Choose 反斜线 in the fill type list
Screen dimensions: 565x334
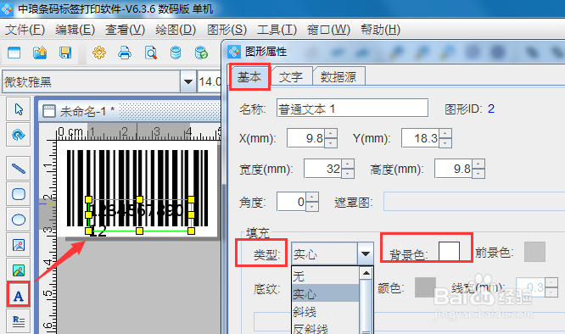tap(326, 328)
